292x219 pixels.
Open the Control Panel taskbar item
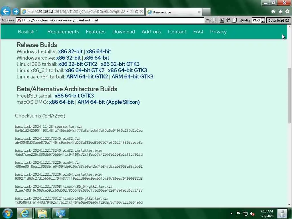click(61, 213)
